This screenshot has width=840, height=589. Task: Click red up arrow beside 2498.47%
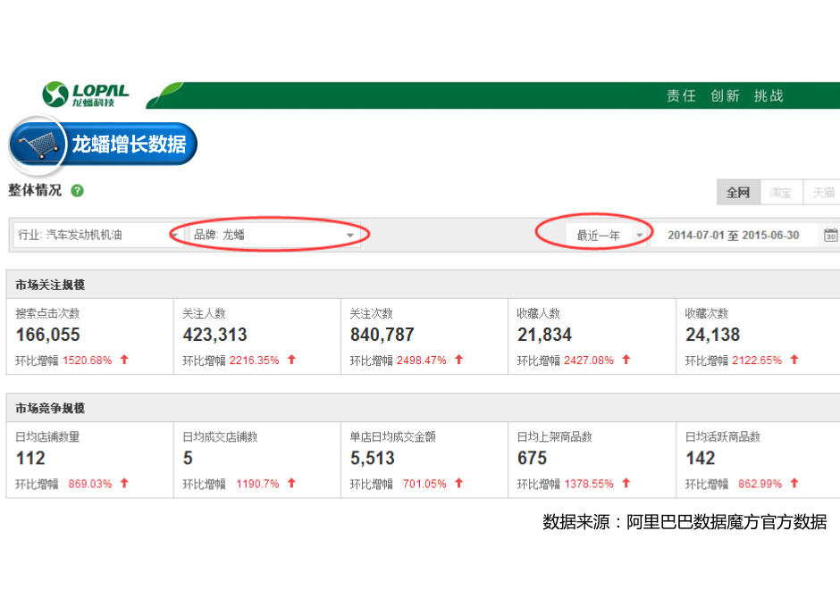pos(458,360)
